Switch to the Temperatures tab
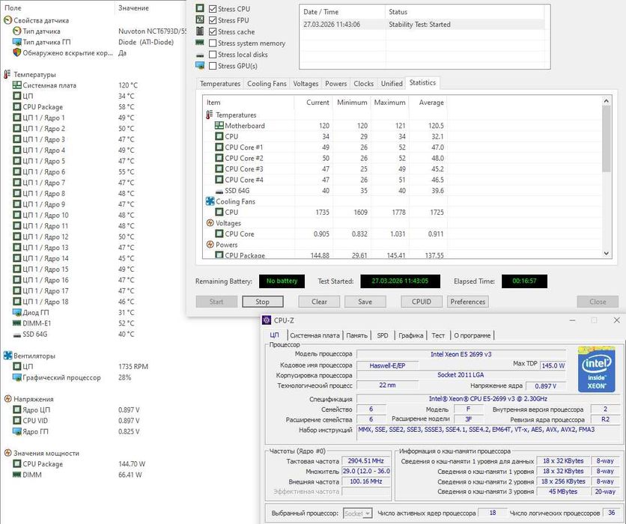626x524 pixels. 220,83
